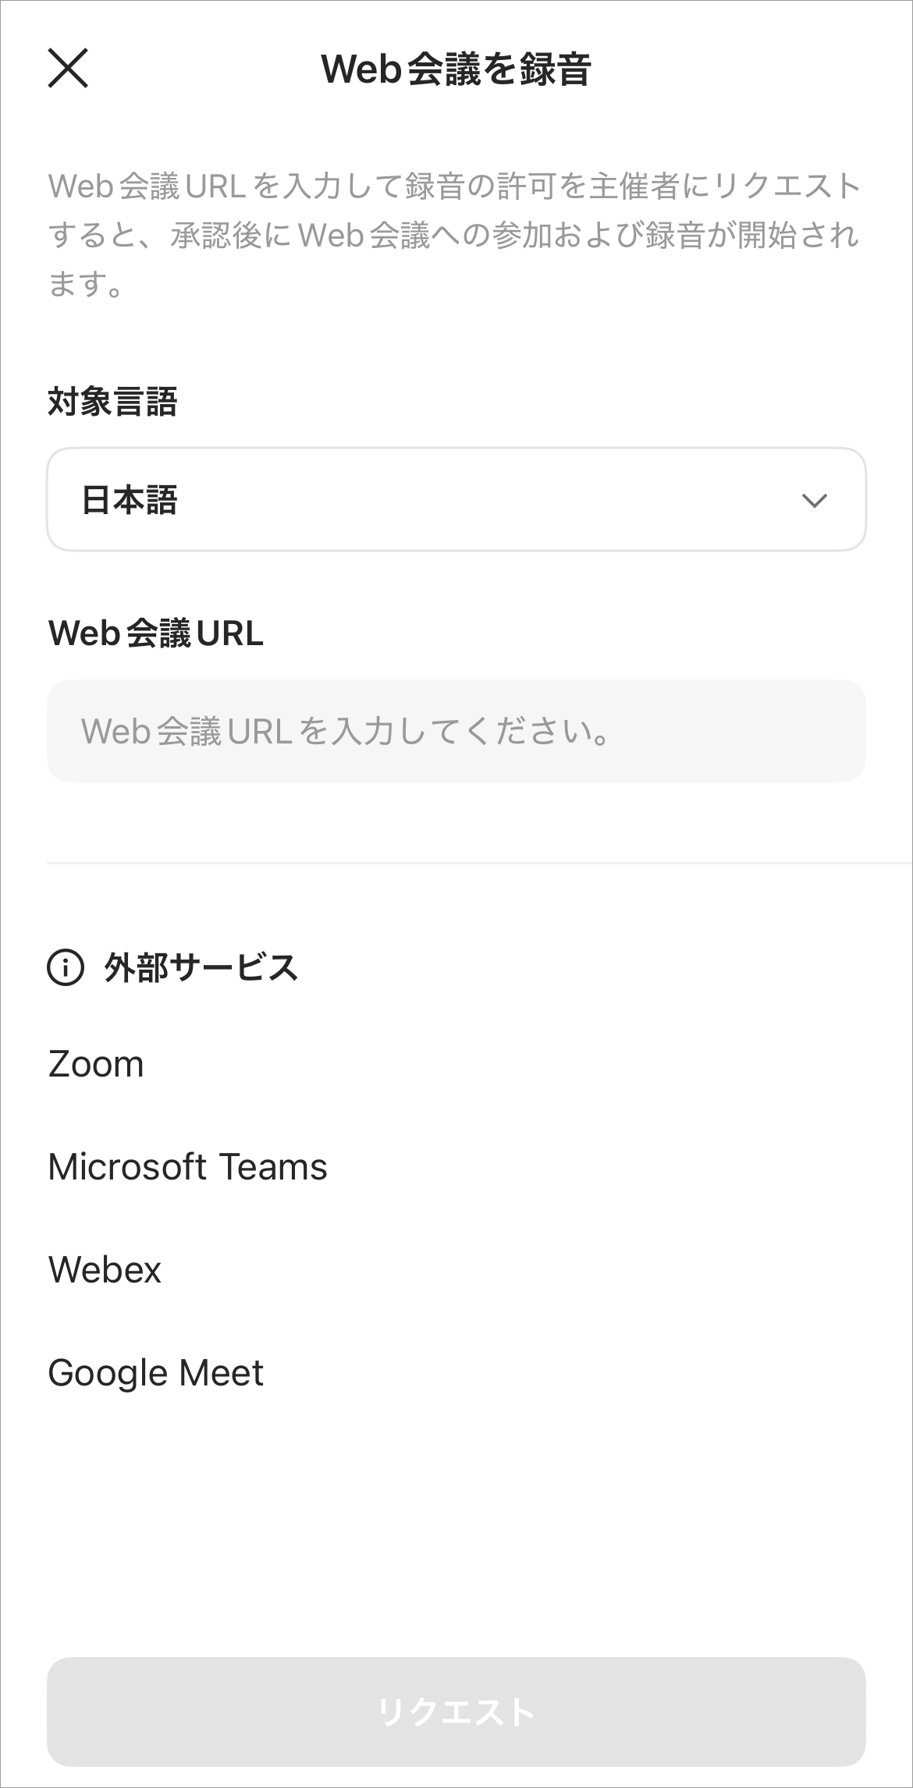Expand the language chevron arrow

(x=814, y=500)
